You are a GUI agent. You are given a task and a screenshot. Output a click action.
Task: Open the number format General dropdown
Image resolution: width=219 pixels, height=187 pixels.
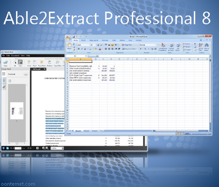coord(155,45)
